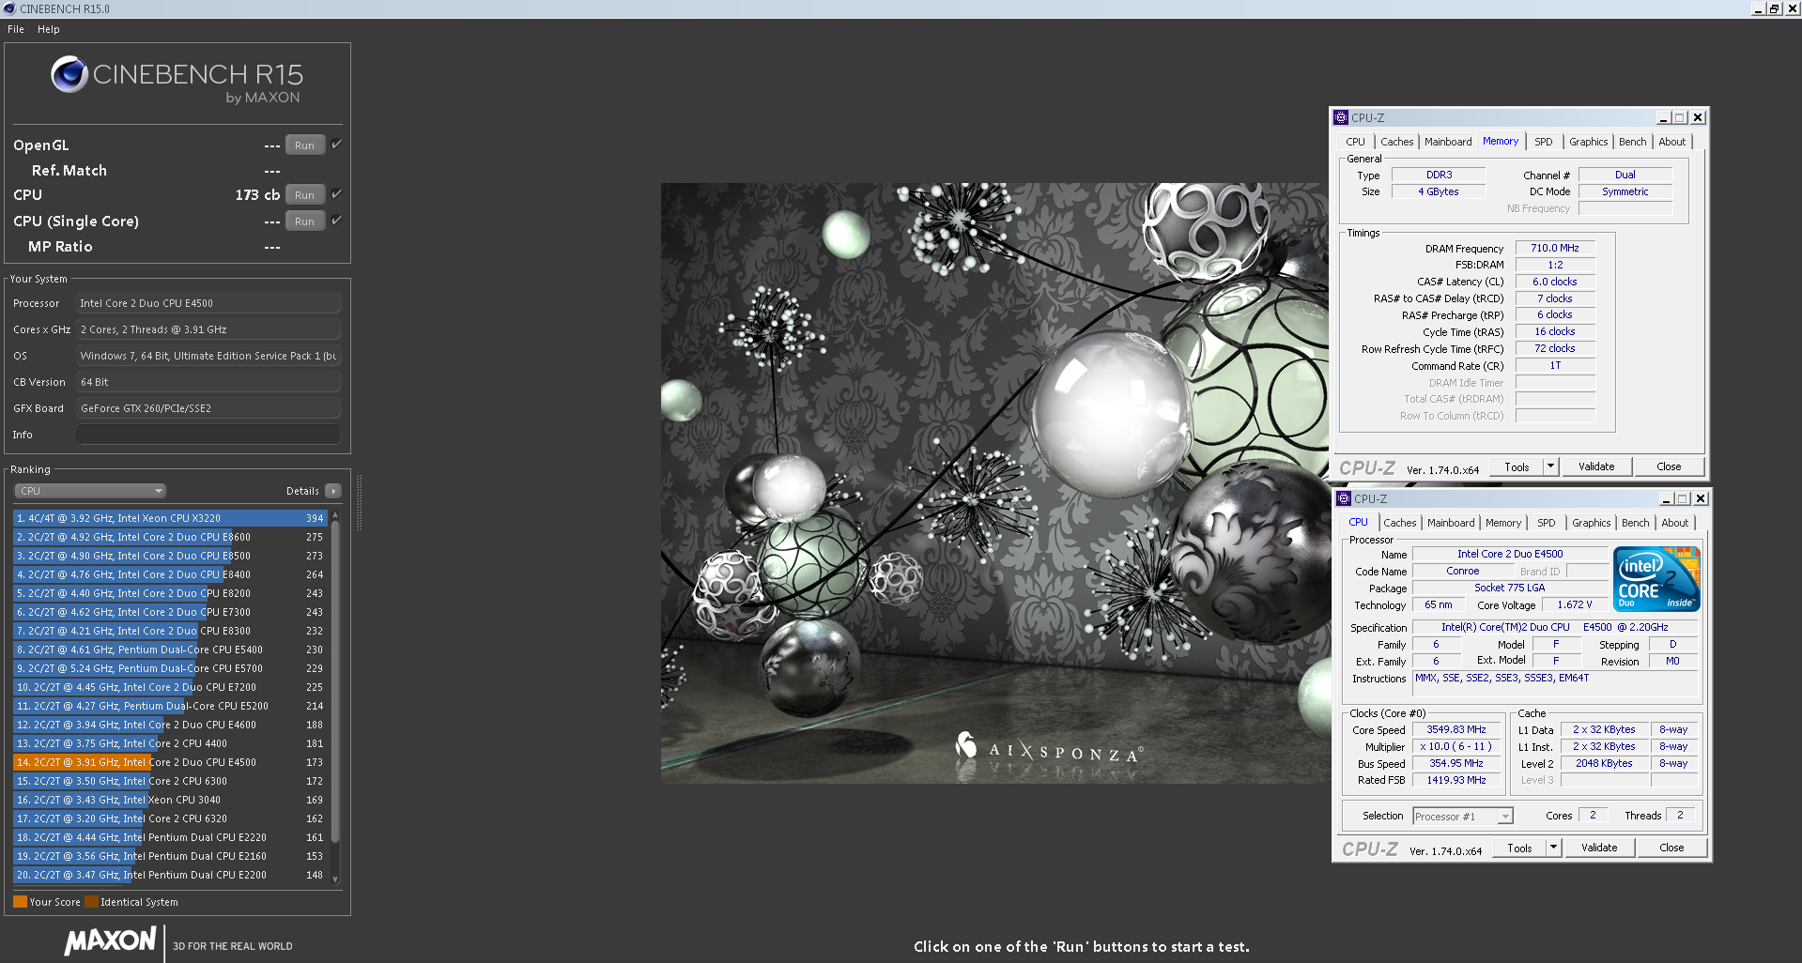This screenshot has height=963, width=1802.
Task: Click Close button in upper CPU-Z window
Action: point(1669,466)
